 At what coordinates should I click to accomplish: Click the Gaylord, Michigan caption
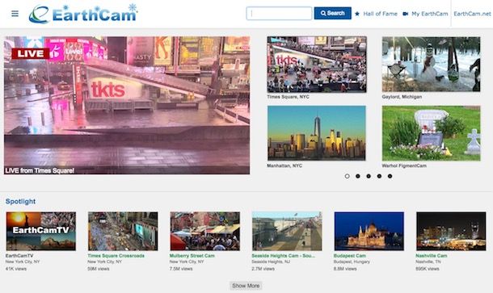click(x=402, y=97)
